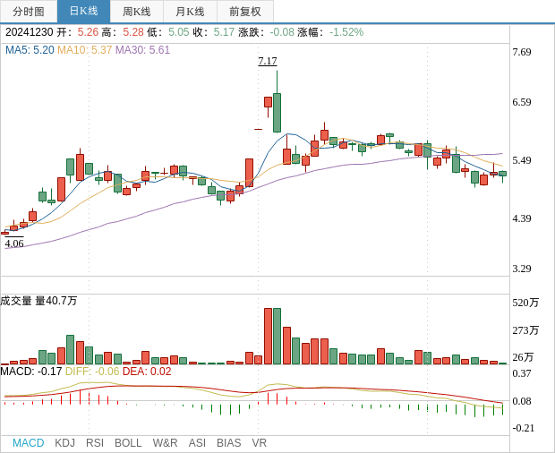Image resolution: width=555 pixels, height=453 pixels.
Task: Click the DEA: 0.02 value
Action: coord(147,372)
